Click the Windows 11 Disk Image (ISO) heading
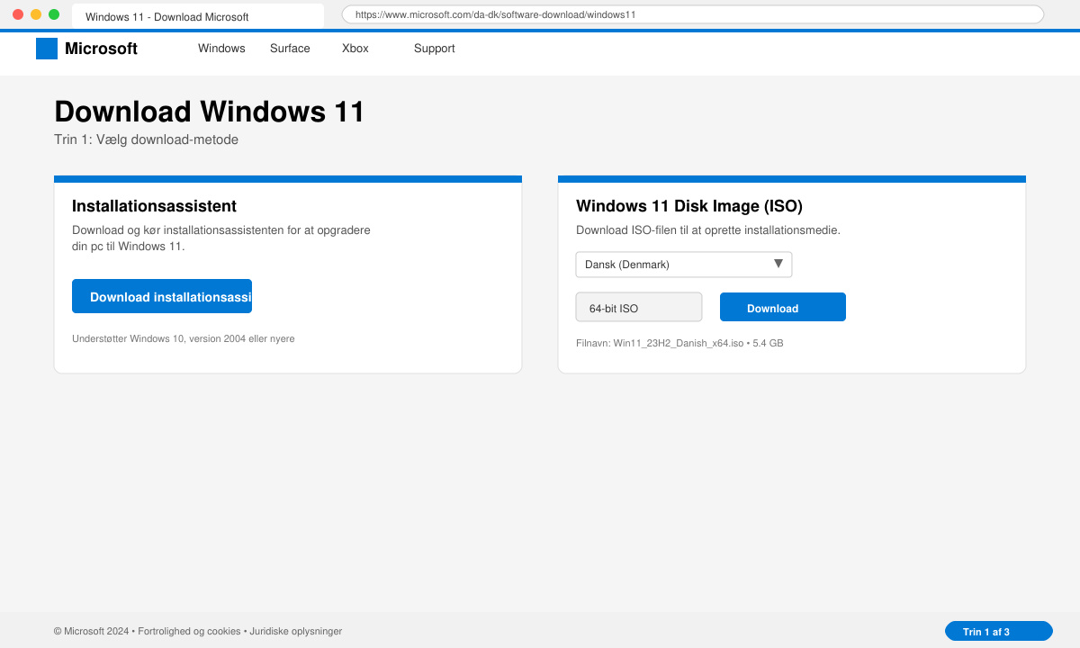The width and height of the screenshot is (1080, 648). [689, 206]
